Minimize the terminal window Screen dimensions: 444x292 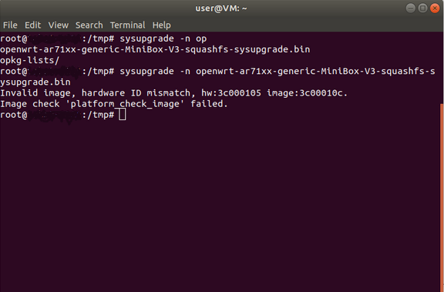(411, 8)
